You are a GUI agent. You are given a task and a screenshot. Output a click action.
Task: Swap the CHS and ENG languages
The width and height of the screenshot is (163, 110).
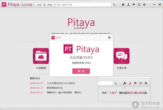pyautogui.click(x=45, y=5)
